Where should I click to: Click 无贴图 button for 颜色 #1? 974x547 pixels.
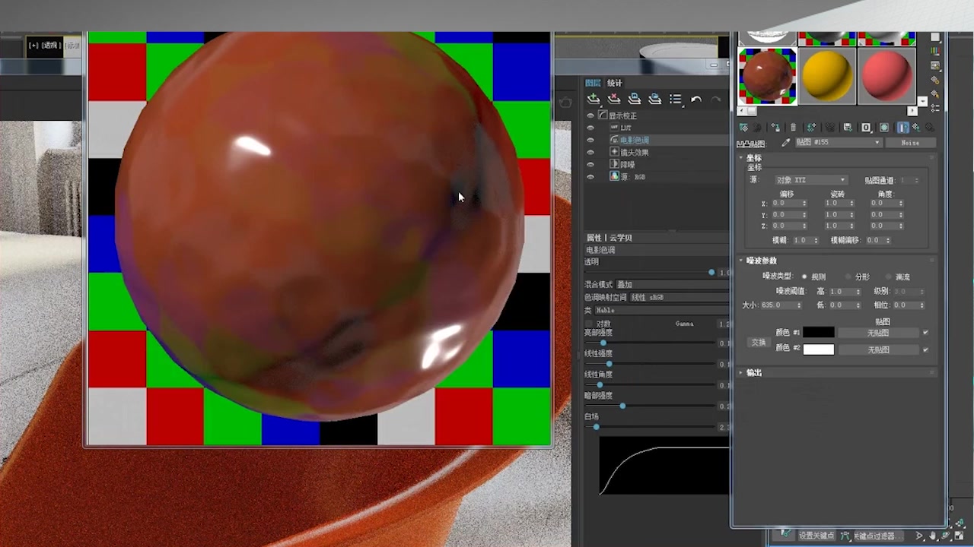878,333
